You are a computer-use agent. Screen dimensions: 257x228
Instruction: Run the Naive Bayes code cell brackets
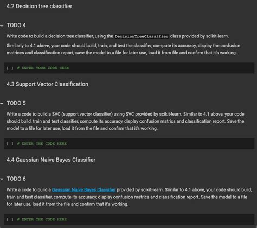click(10, 219)
